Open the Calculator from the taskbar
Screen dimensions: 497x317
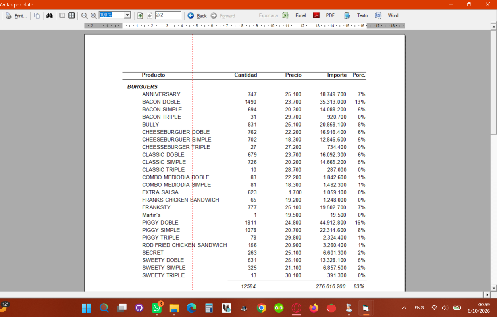coord(209,308)
